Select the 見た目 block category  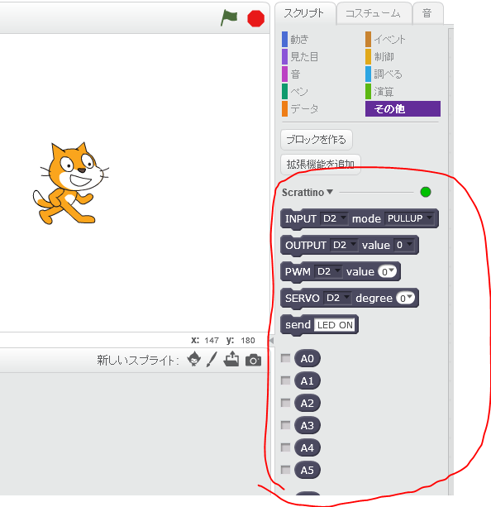click(x=300, y=57)
